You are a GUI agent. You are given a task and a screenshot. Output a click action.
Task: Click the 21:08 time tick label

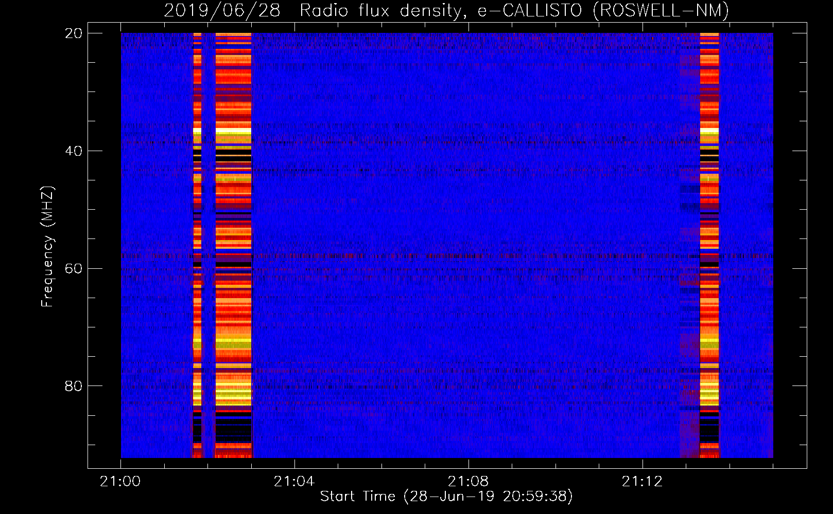(468, 482)
